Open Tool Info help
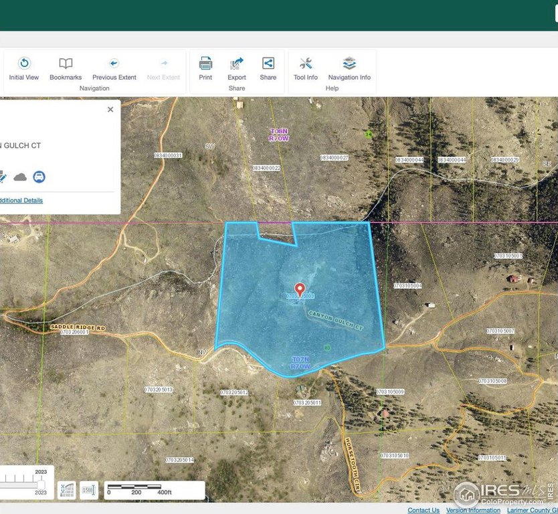This screenshot has width=558, height=514. 306,64
